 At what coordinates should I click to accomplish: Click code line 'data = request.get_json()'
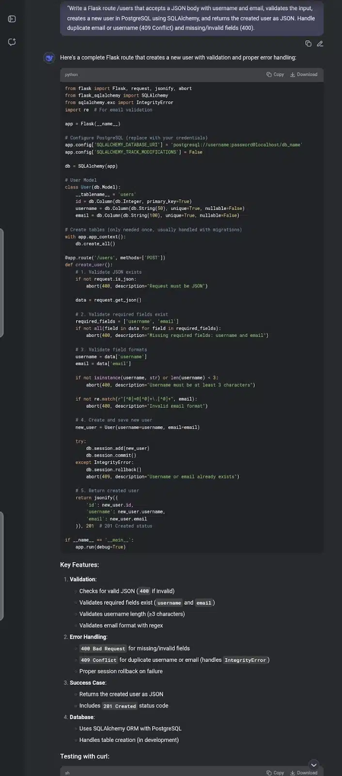109,300
